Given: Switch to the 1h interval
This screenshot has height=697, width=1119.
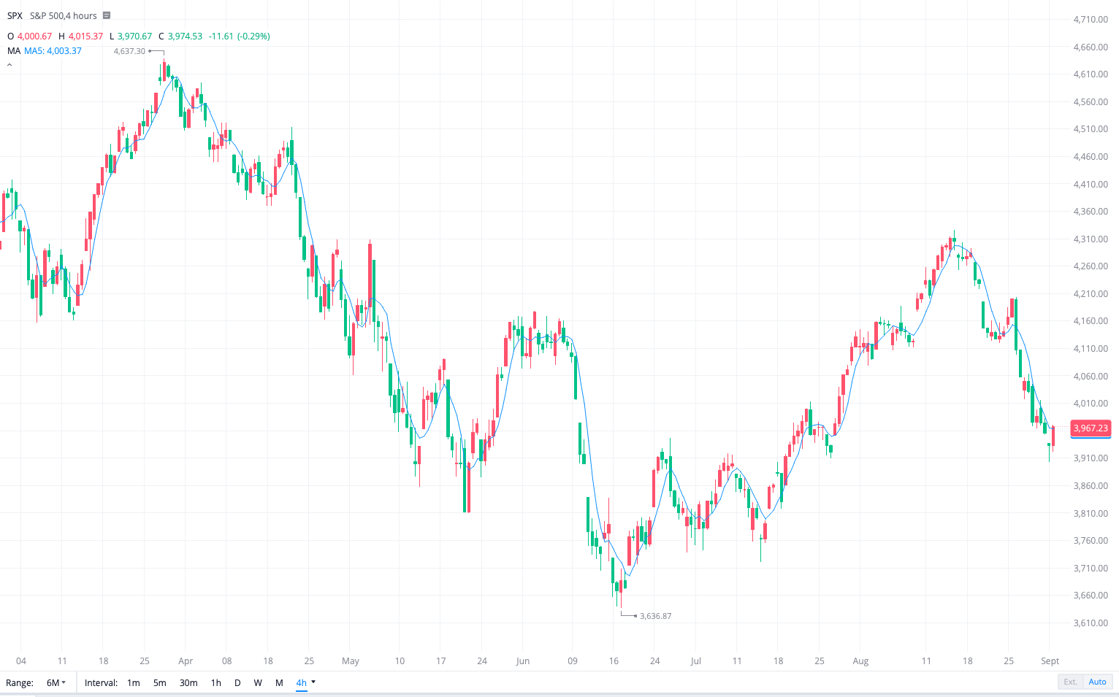Looking at the screenshot, I should point(215,682).
